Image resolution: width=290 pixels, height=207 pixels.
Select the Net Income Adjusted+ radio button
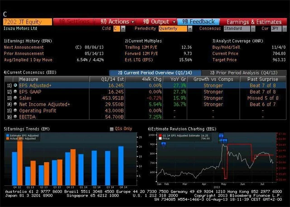coord(15,104)
